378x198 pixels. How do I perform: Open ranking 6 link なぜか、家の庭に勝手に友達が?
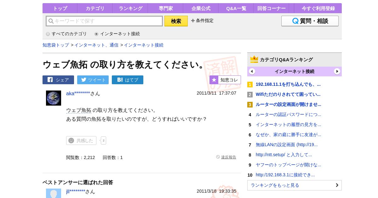[x=289, y=135]
